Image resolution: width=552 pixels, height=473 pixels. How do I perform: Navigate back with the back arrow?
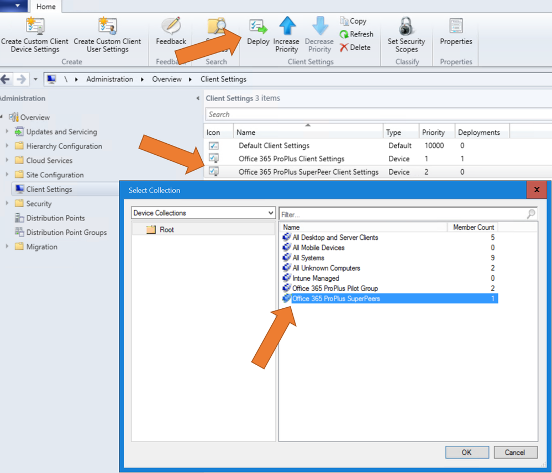[6, 79]
